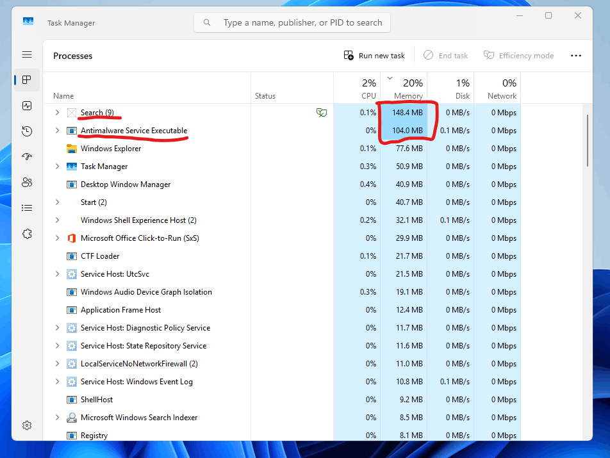This screenshot has height=458, width=610.
Task: Click the Desktop Window Manager icon
Action: (72, 184)
